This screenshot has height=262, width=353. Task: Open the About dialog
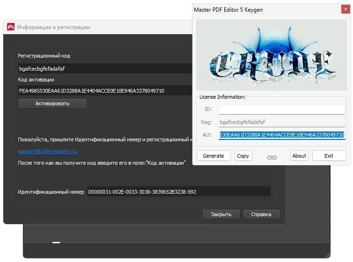point(299,156)
